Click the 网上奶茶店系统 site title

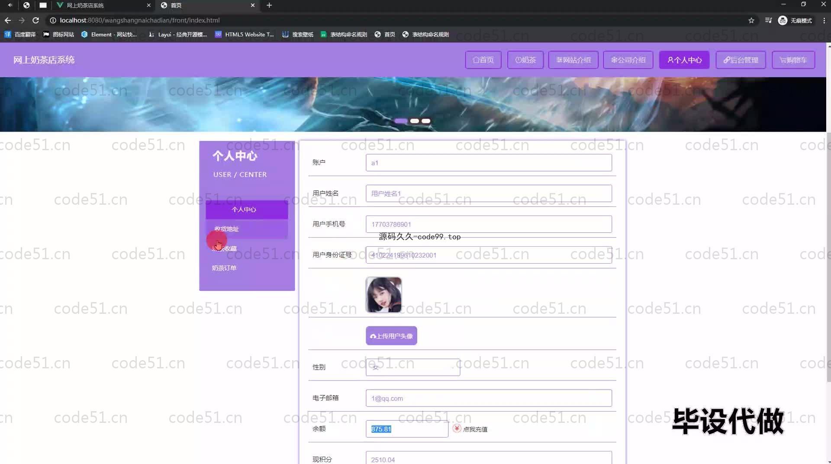point(44,60)
